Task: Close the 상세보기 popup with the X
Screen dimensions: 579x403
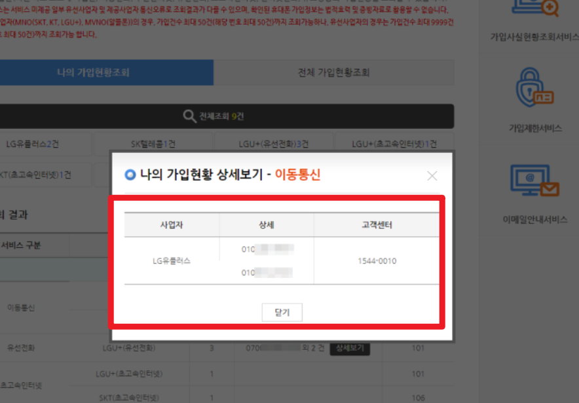Action: pos(432,175)
